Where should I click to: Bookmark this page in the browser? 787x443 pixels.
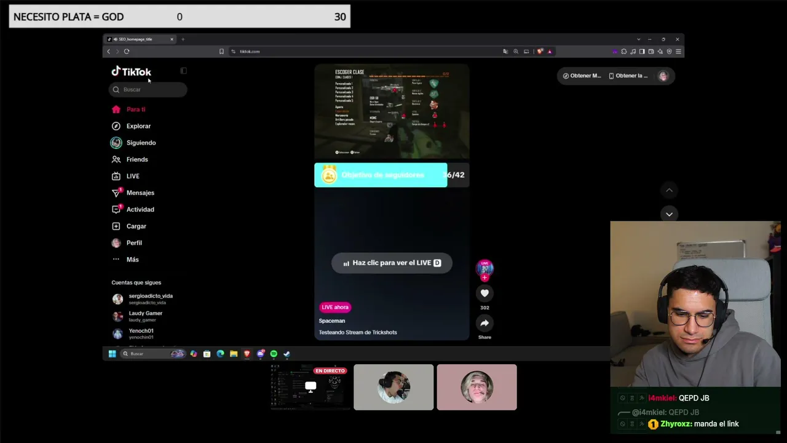221,52
